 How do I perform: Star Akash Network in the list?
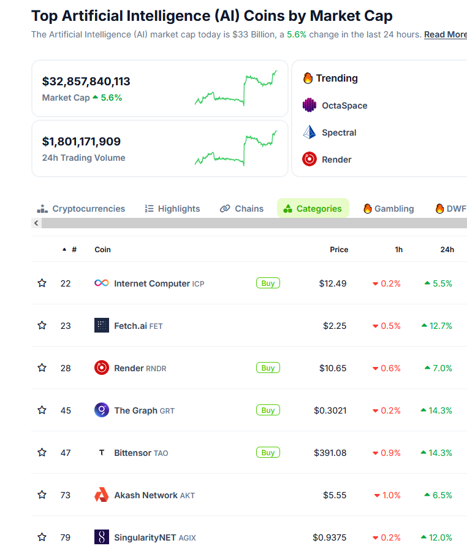pyautogui.click(x=42, y=495)
